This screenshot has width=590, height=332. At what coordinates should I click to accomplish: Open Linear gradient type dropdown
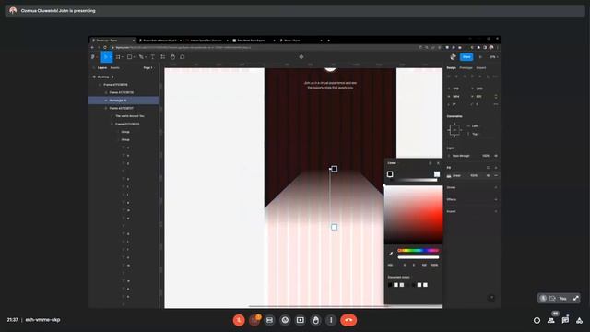[x=392, y=163]
